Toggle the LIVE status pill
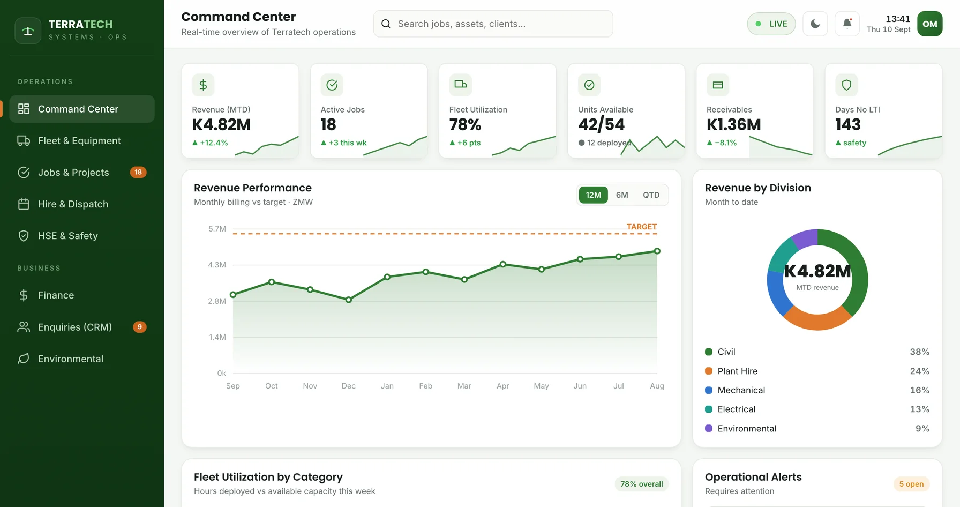The width and height of the screenshot is (960, 507). click(x=771, y=24)
